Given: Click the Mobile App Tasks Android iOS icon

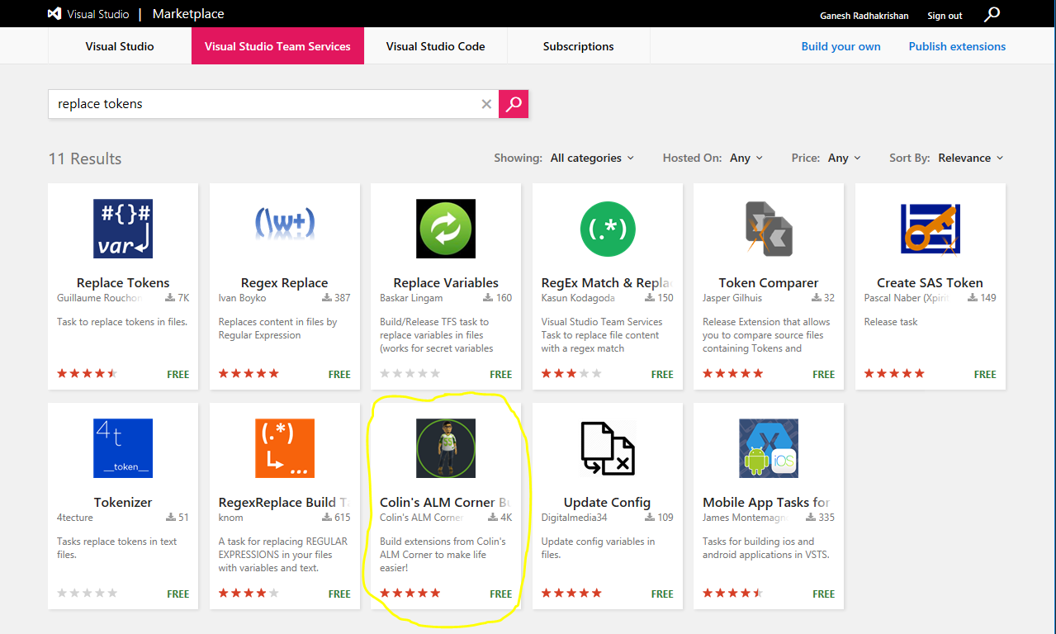Looking at the screenshot, I should [x=769, y=448].
